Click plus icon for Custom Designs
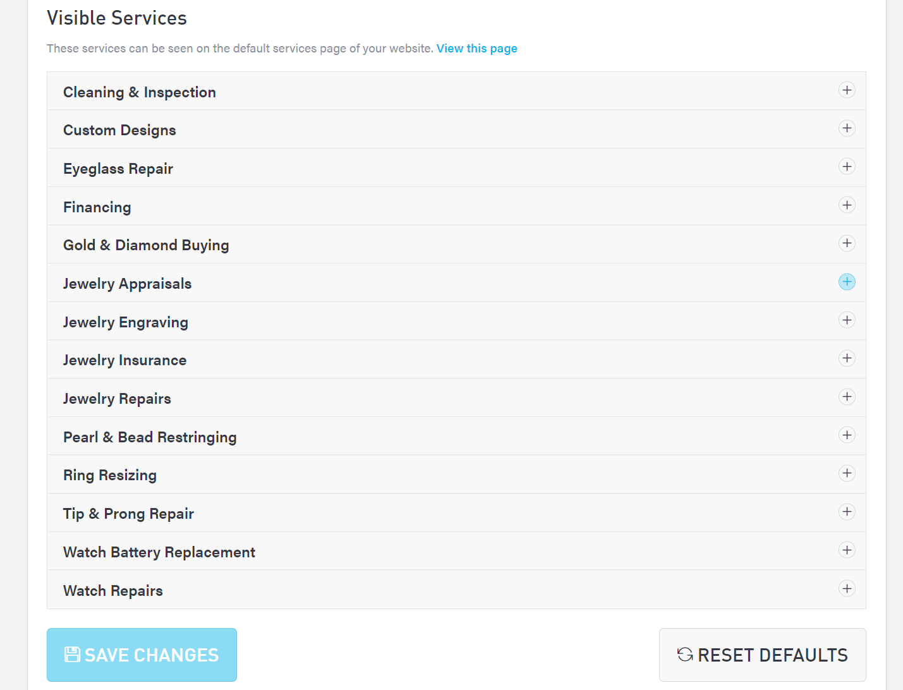The width and height of the screenshot is (903, 690). [847, 128]
